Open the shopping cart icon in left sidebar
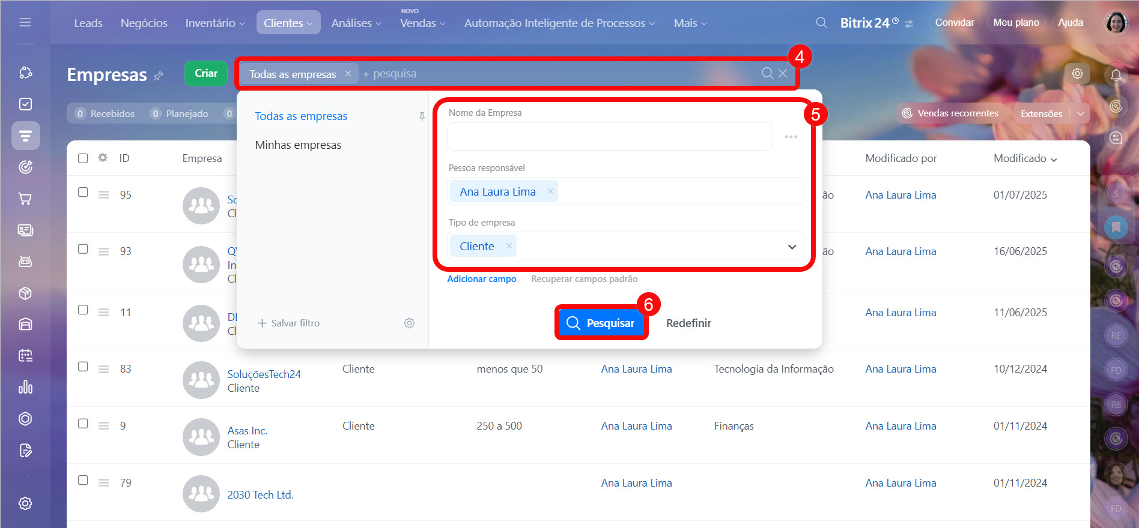The height and width of the screenshot is (528, 1139). pos(25,199)
